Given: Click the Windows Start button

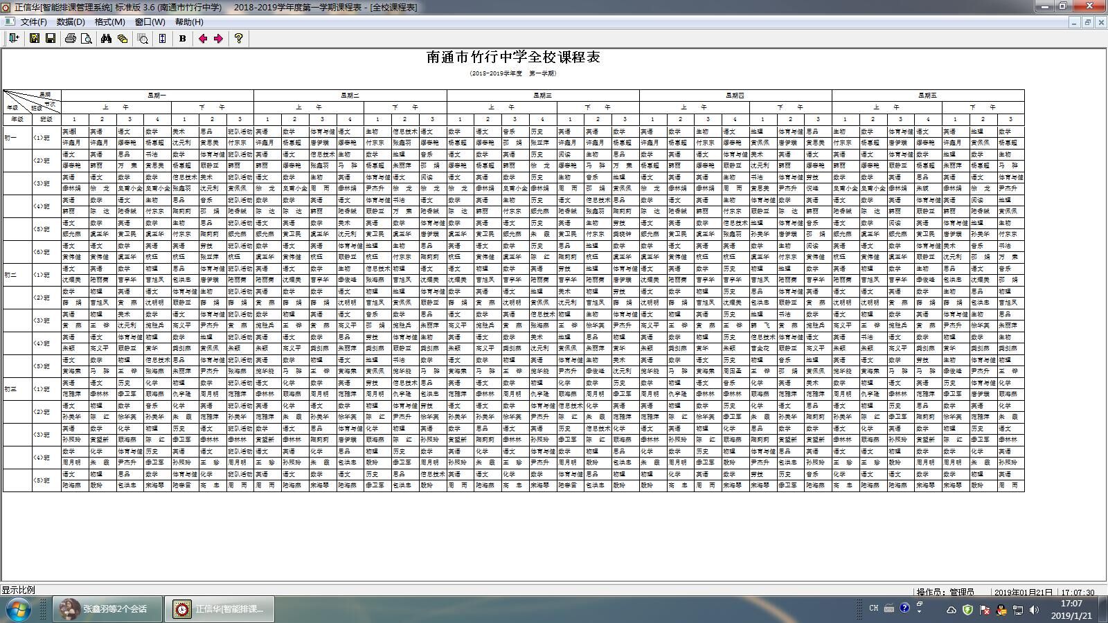Looking at the screenshot, I should click(19, 609).
